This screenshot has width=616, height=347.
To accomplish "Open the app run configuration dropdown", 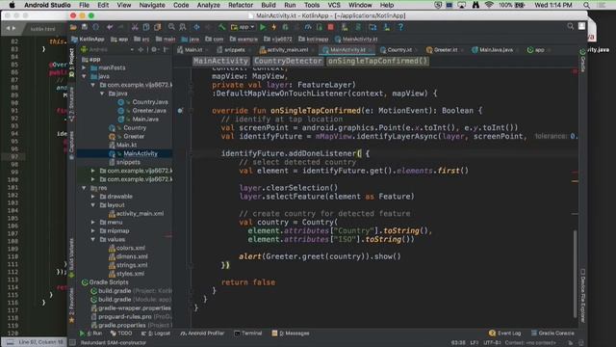I will pos(244,27).
